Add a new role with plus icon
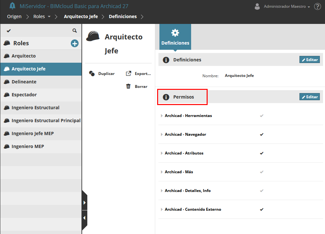325x234 pixels. pyautogui.click(x=75, y=43)
